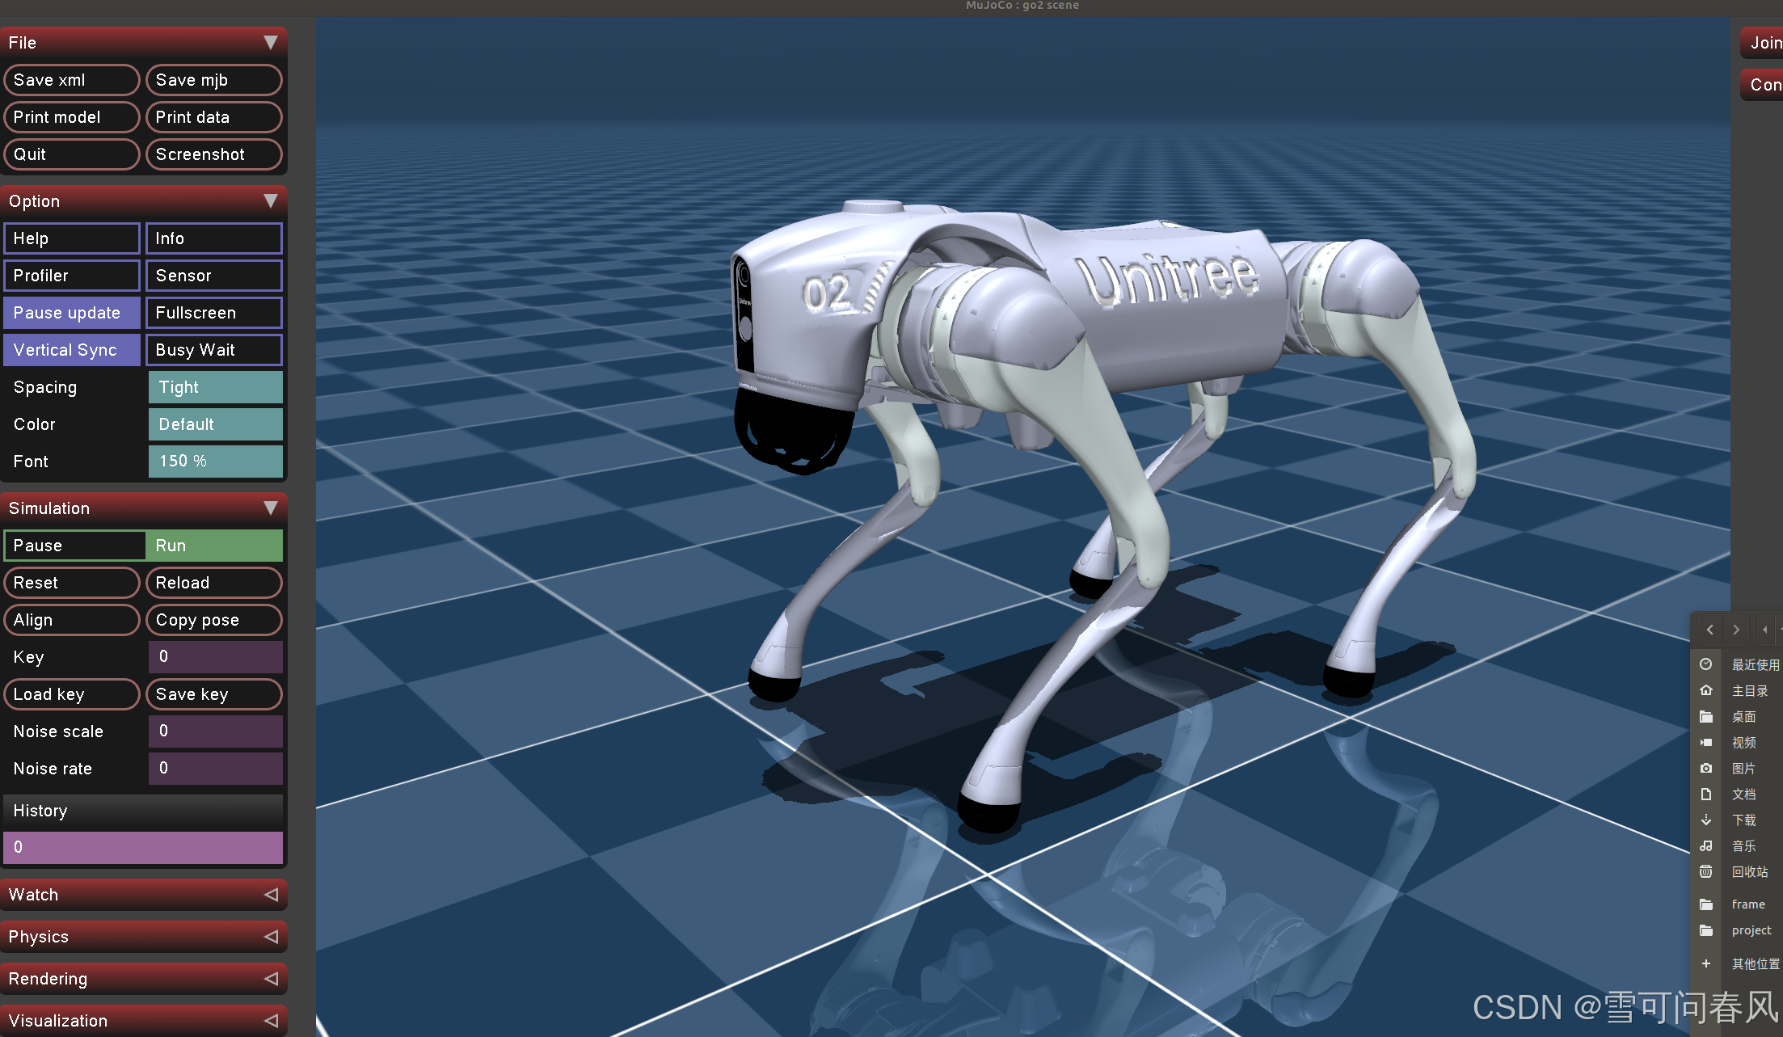Click the History slider bar
Image resolution: width=1783 pixels, height=1037 pixels.
[x=144, y=848]
